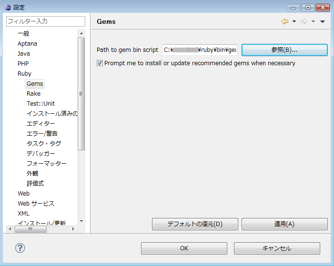Select Aptana in the preferences tree
Viewport: 334px width, 266px height.
[x=27, y=44]
